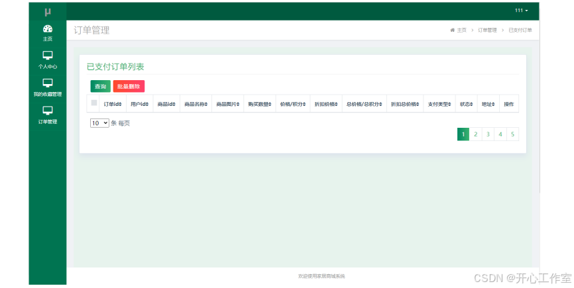Sort table by 折扣总价格 column
This screenshot has height=288, width=574.
click(x=405, y=104)
